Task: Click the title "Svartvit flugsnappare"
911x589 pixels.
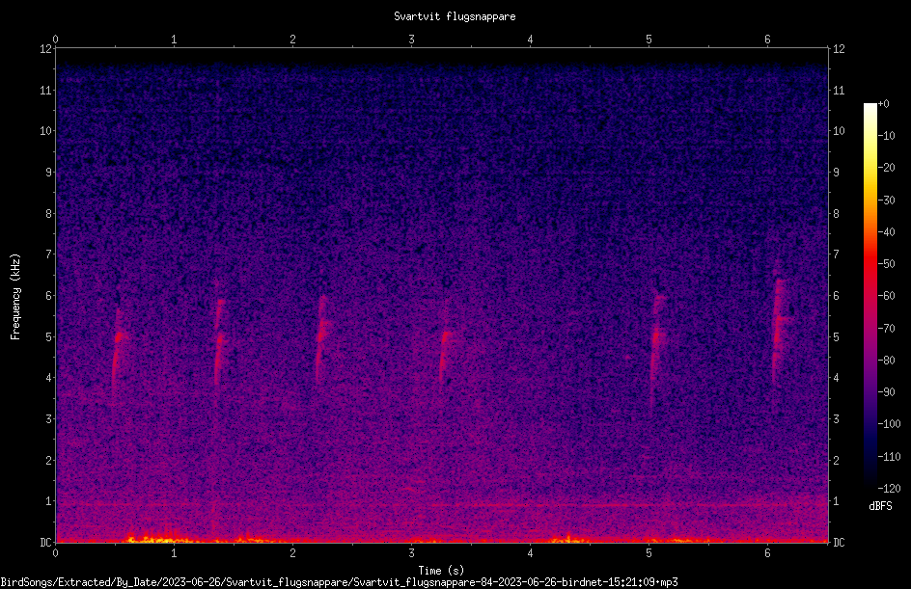Action: [455, 16]
